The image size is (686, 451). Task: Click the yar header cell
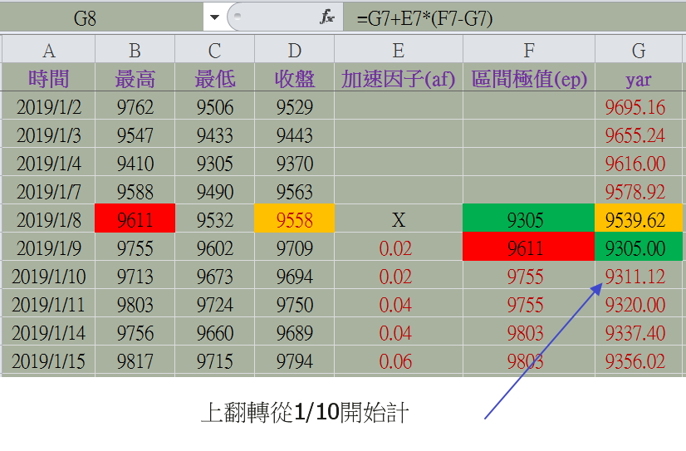(639, 78)
